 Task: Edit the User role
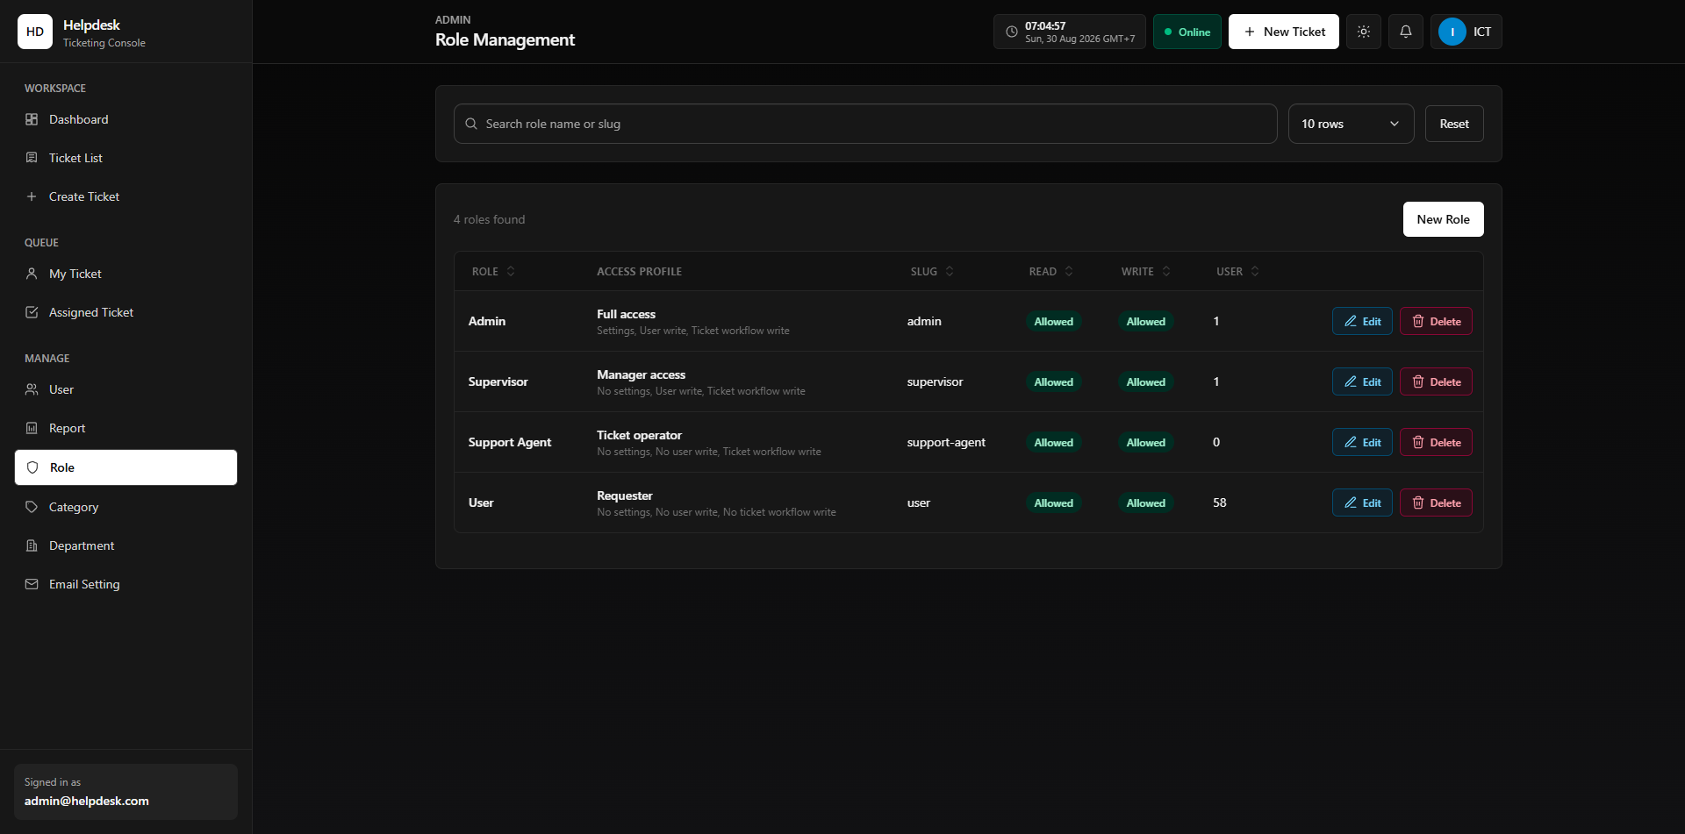pyautogui.click(x=1362, y=503)
